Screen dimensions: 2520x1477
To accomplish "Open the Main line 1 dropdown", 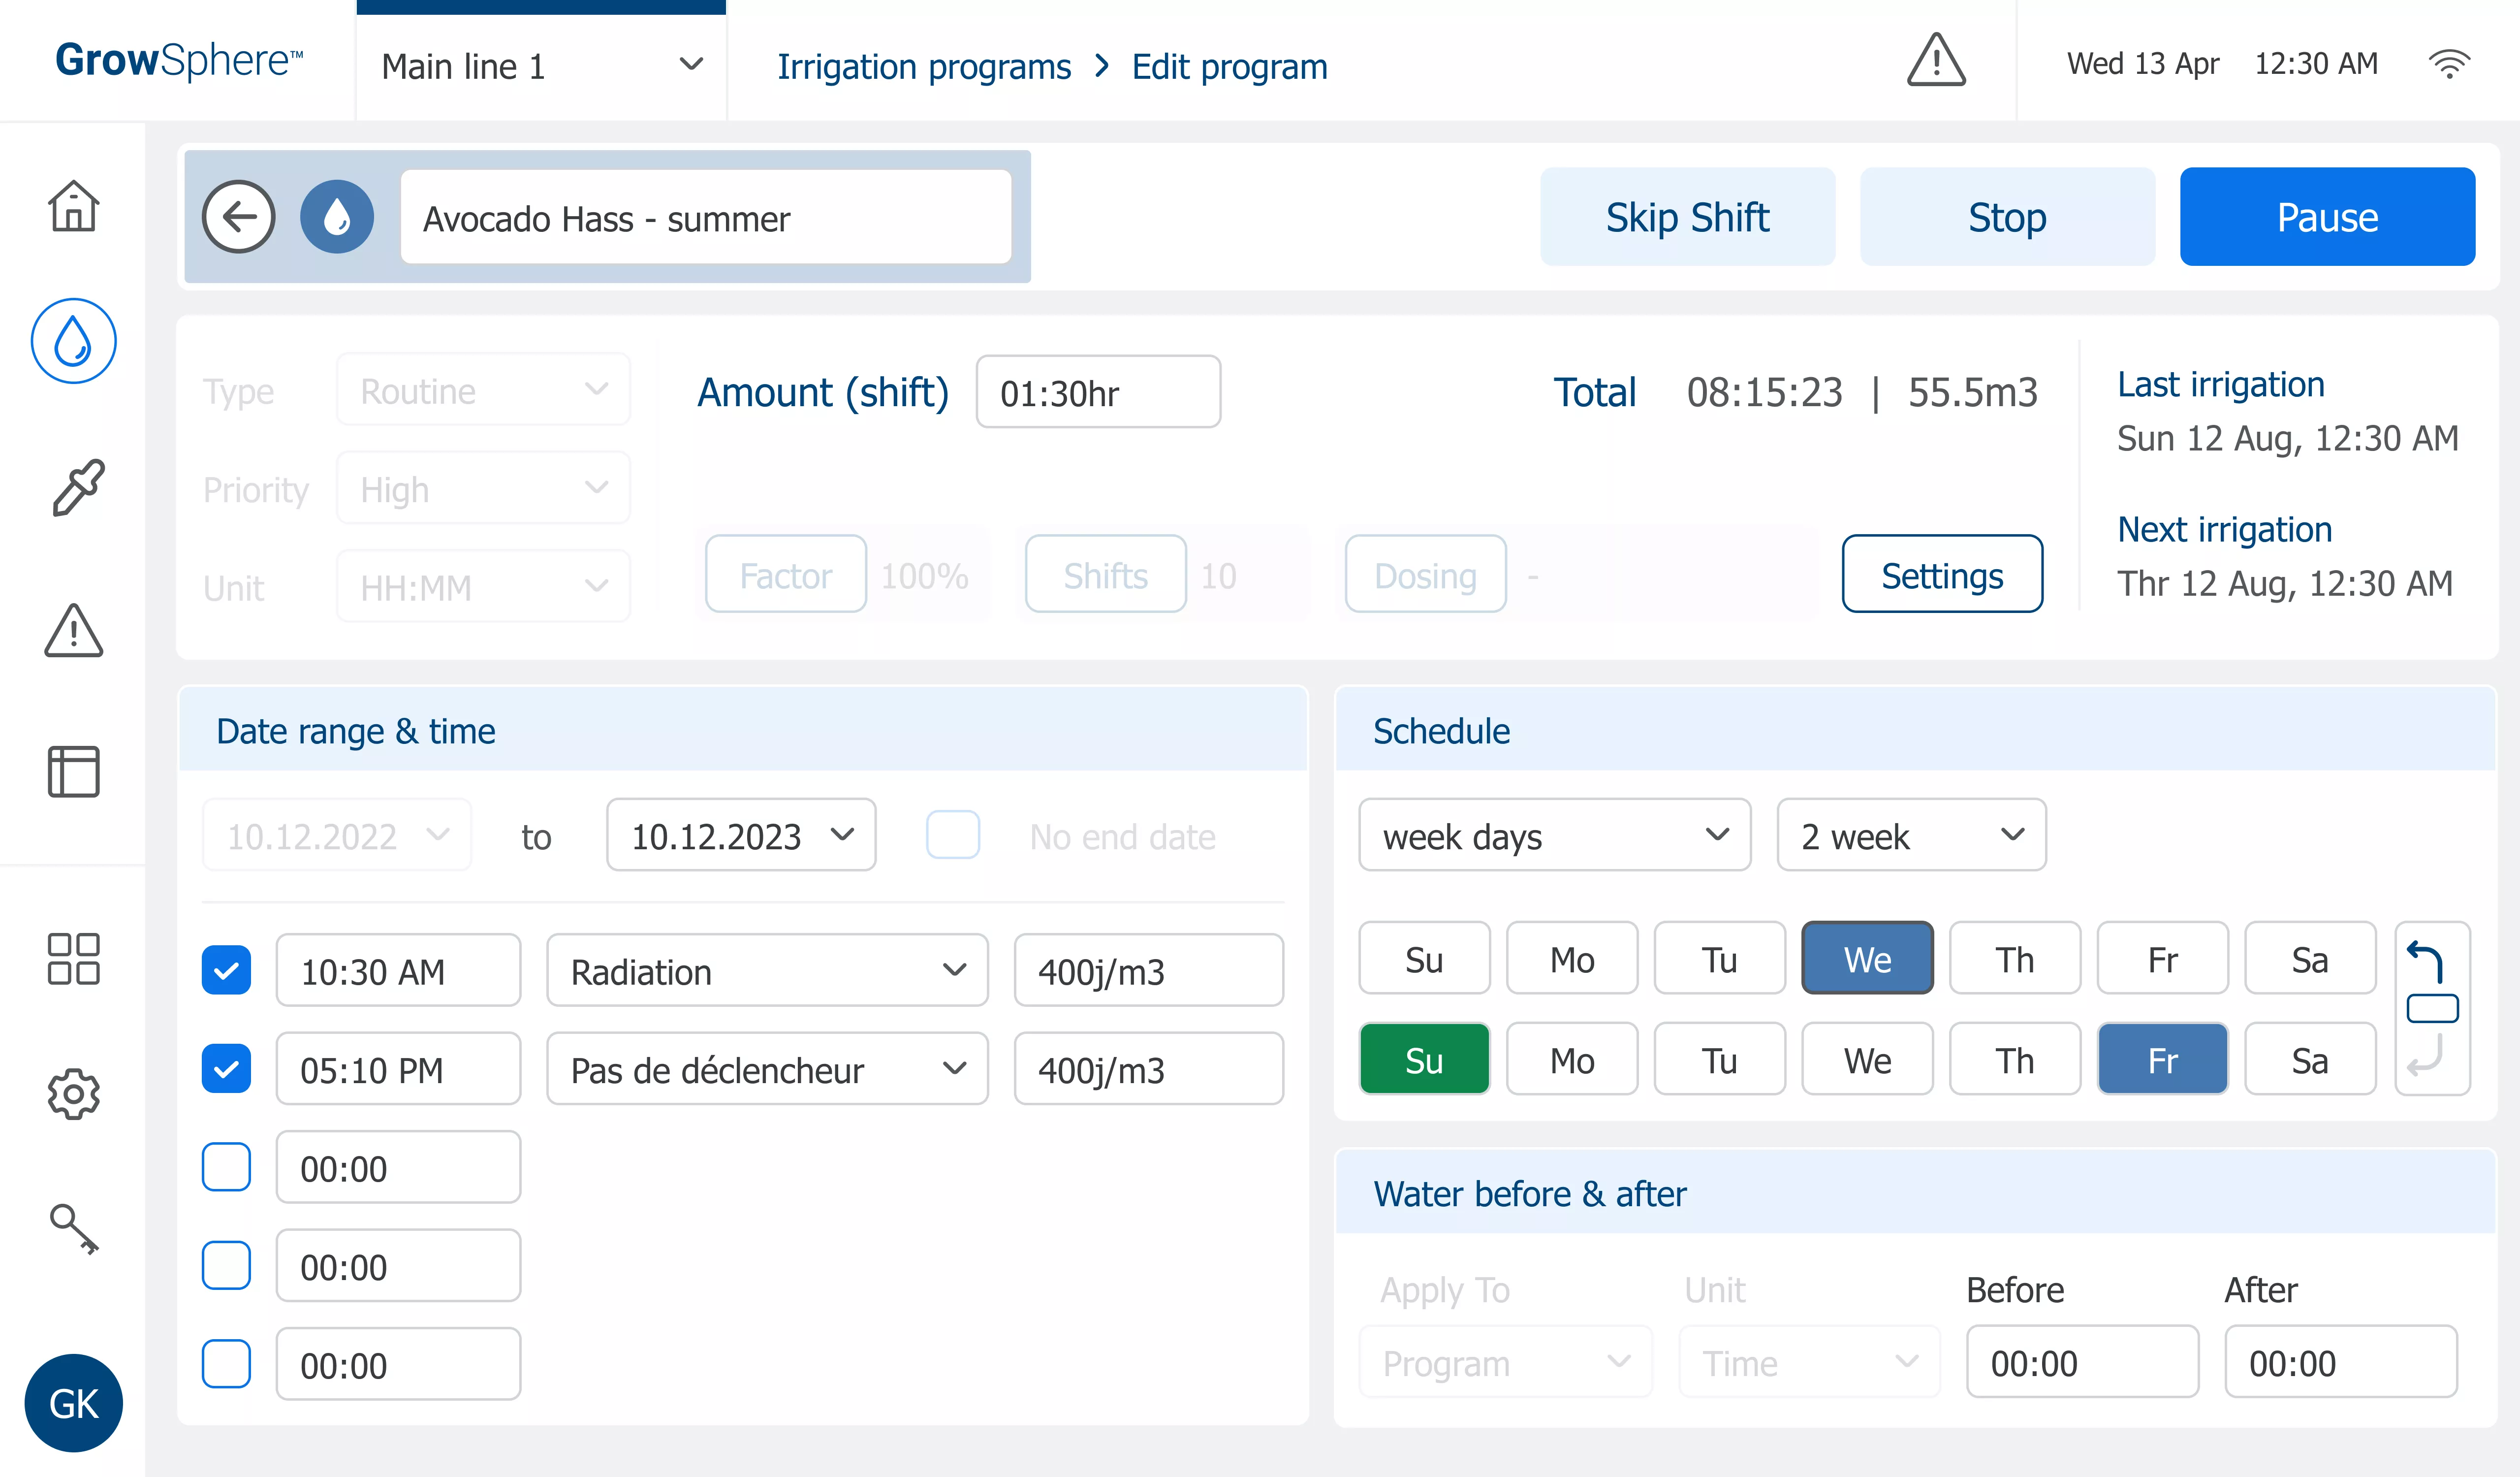I will pos(541,66).
